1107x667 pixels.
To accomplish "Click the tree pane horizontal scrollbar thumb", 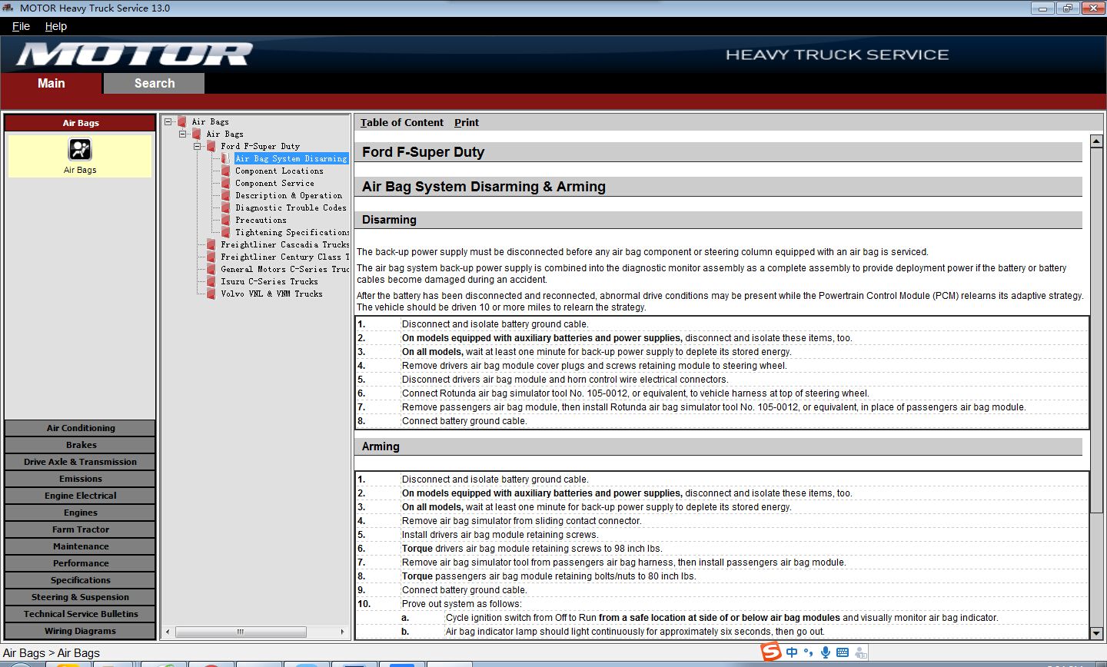I will coord(241,632).
